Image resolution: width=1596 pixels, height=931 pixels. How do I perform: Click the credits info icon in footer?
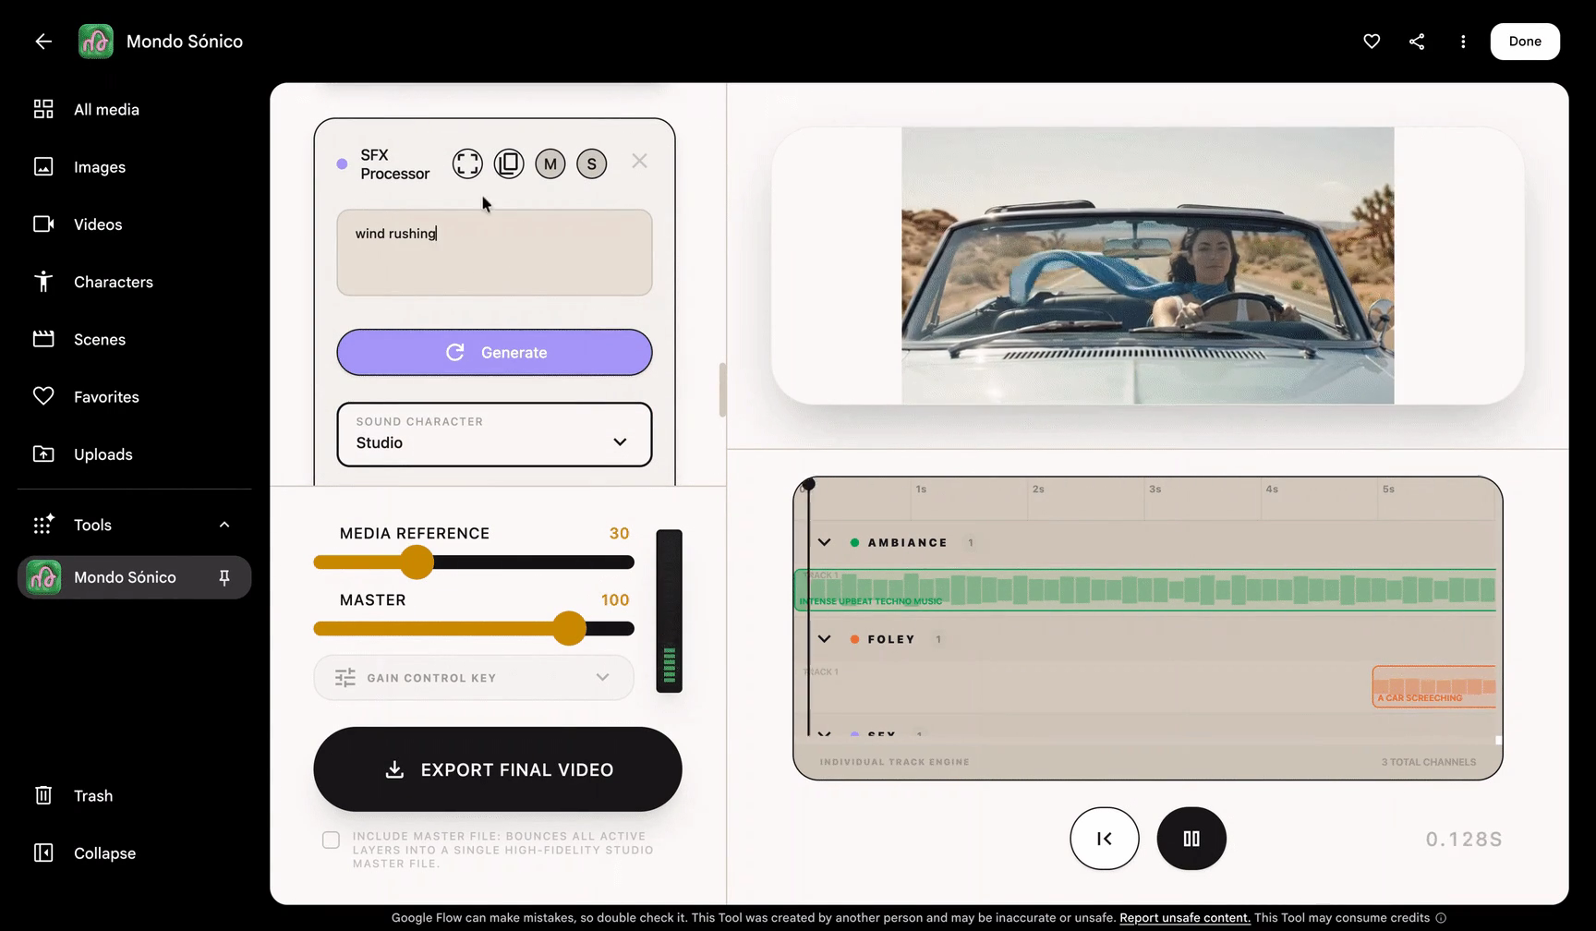(1441, 918)
